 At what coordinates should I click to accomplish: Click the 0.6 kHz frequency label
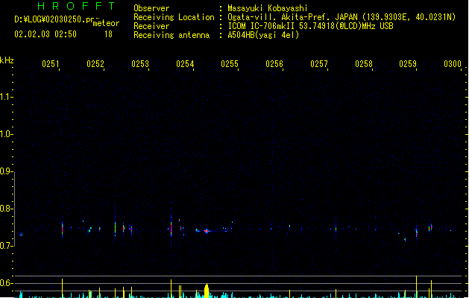click(x=5, y=283)
